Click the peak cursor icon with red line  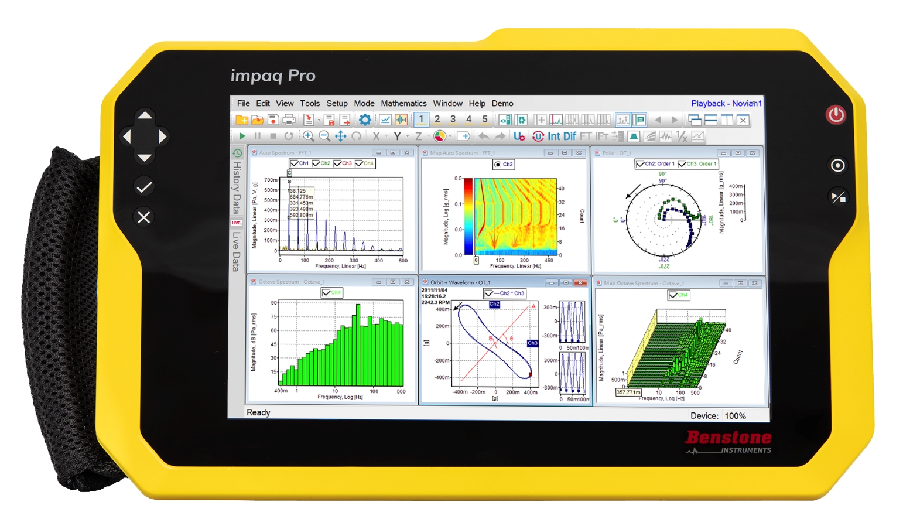coord(556,120)
